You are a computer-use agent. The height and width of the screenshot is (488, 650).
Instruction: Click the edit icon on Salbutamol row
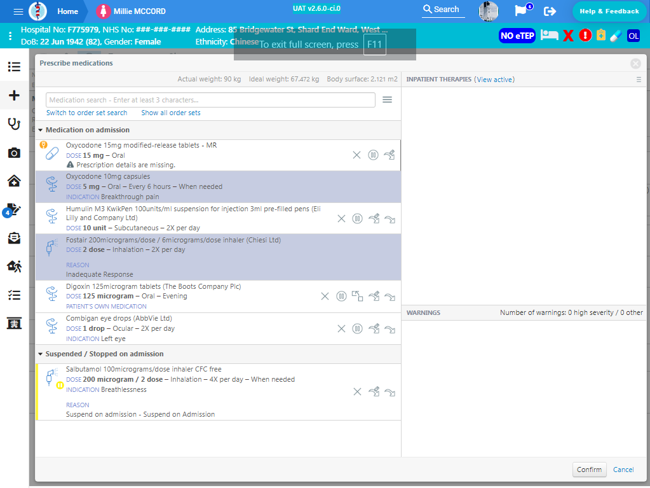click(374, 392)
